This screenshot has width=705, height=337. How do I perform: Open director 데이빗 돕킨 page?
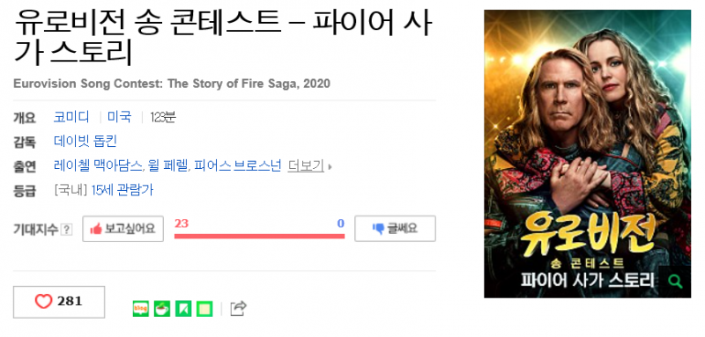(x=85, y=142)
